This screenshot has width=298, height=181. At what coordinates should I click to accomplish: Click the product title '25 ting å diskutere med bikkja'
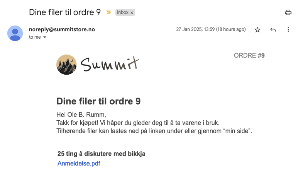(x=101, y=154)
